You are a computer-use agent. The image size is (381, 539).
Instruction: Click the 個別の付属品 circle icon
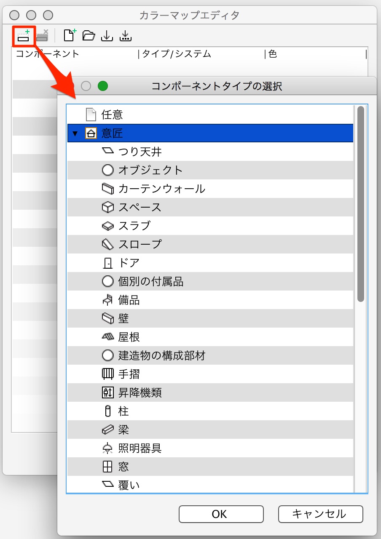click(x=108, y=281)
